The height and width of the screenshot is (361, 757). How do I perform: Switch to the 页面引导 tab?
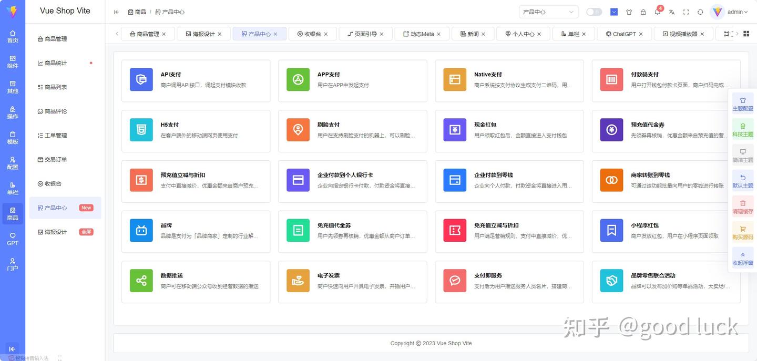[365, 34]
